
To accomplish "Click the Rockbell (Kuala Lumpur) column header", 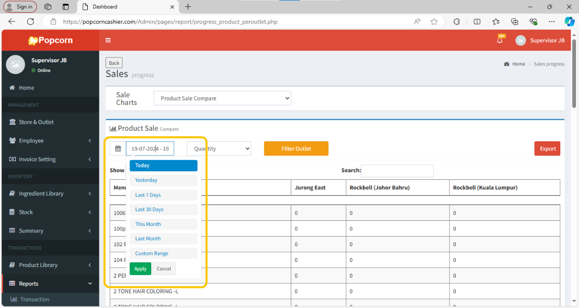I will point(505,187).
